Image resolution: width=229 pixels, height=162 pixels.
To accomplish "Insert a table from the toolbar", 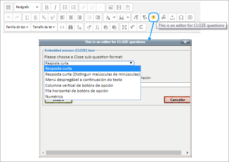I will (x=190, y=17).
